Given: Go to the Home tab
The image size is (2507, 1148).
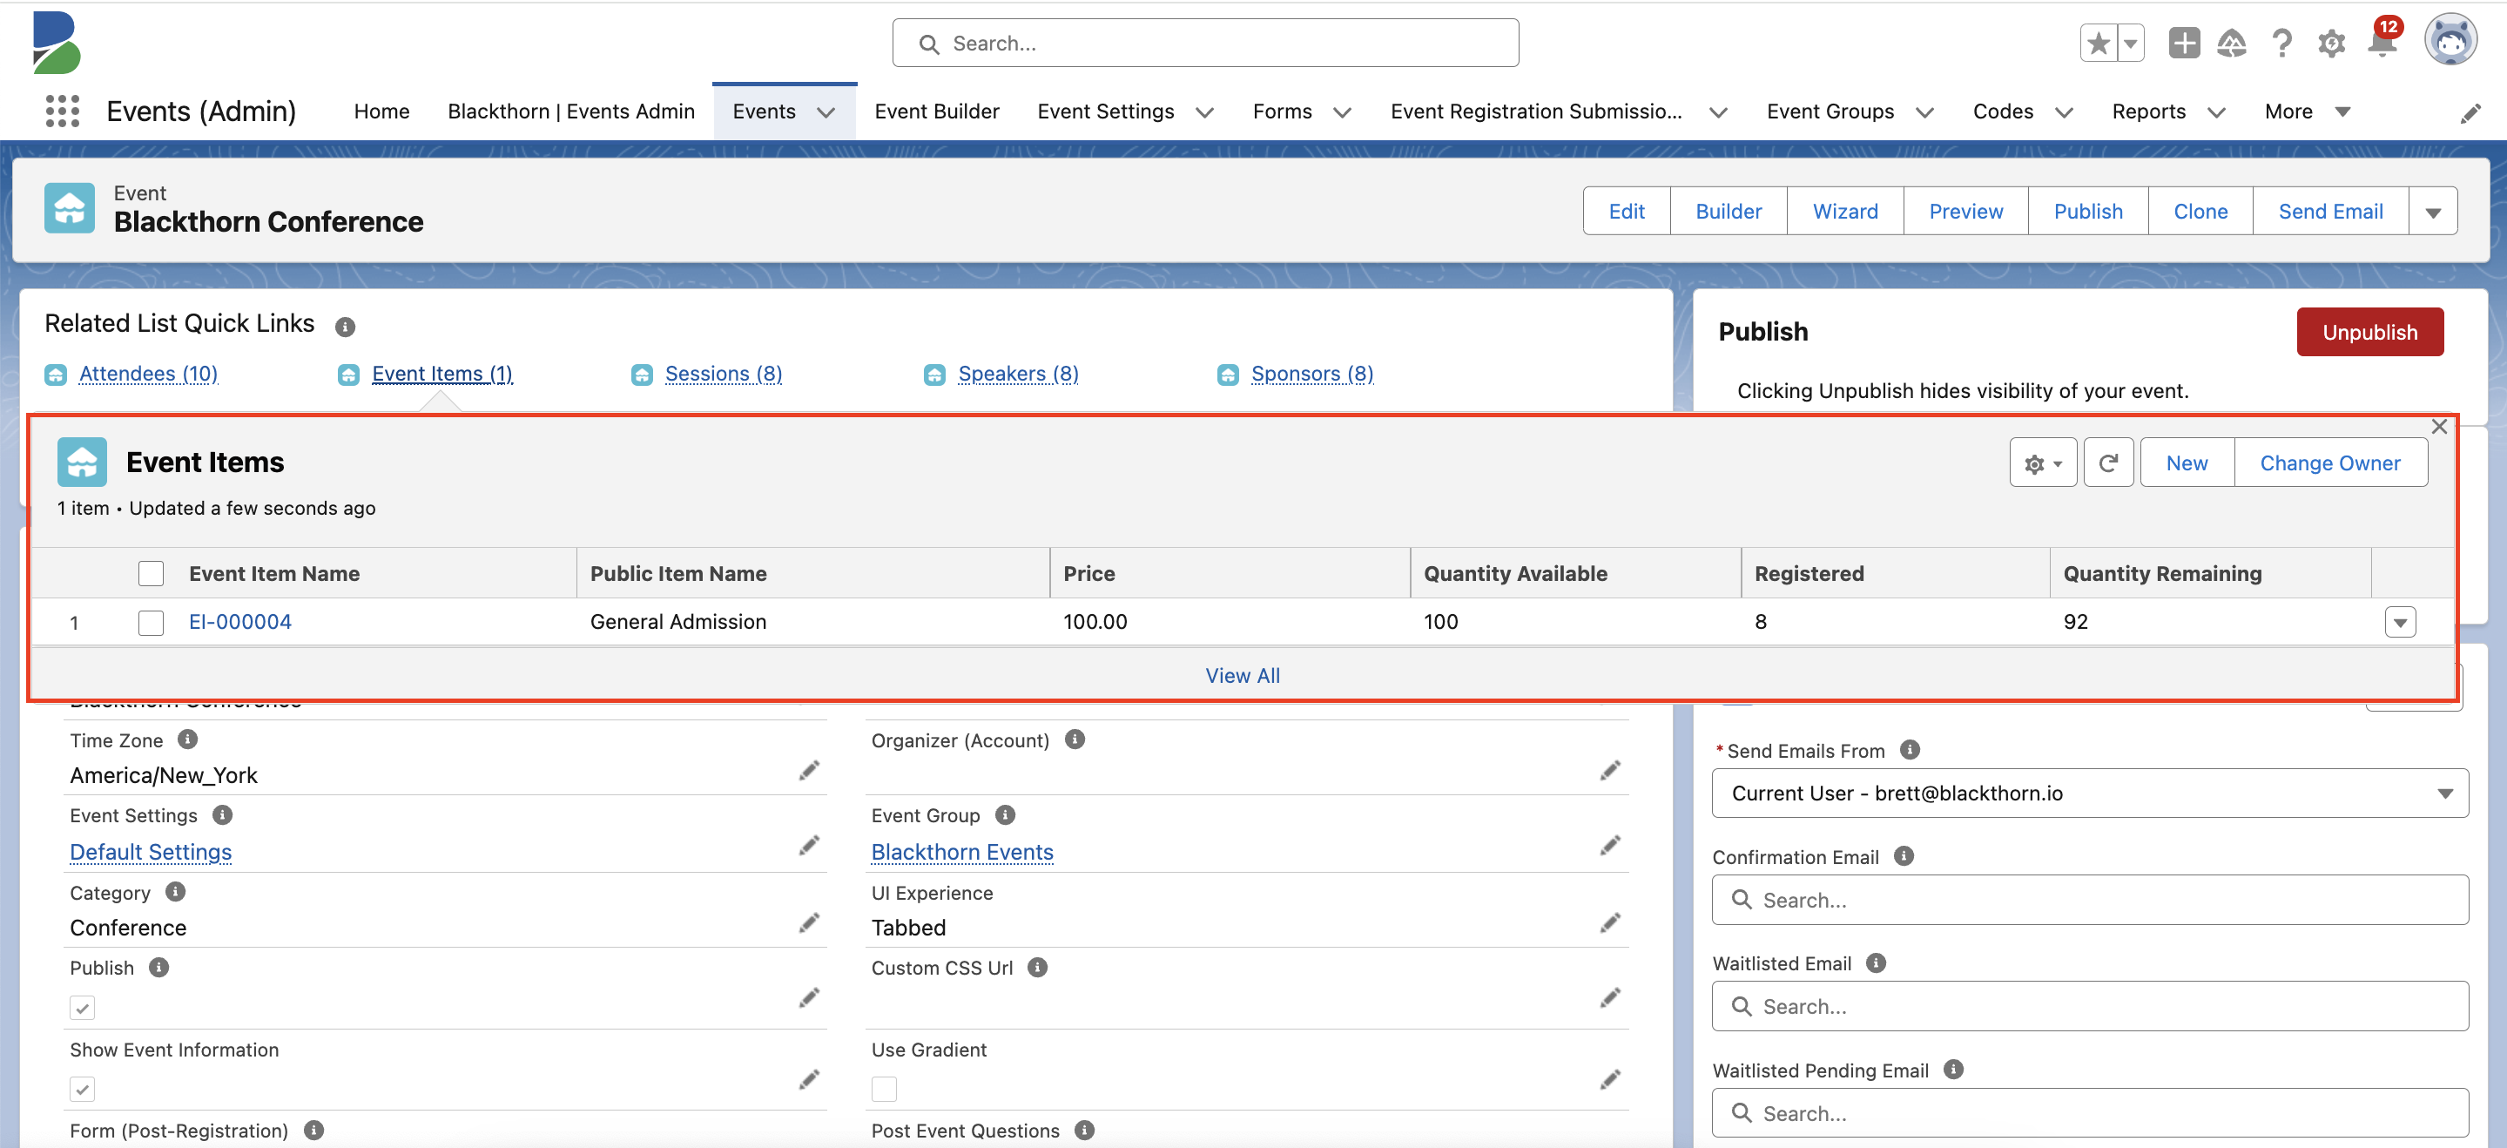Looking at the screenshot, I should point(381,111).
